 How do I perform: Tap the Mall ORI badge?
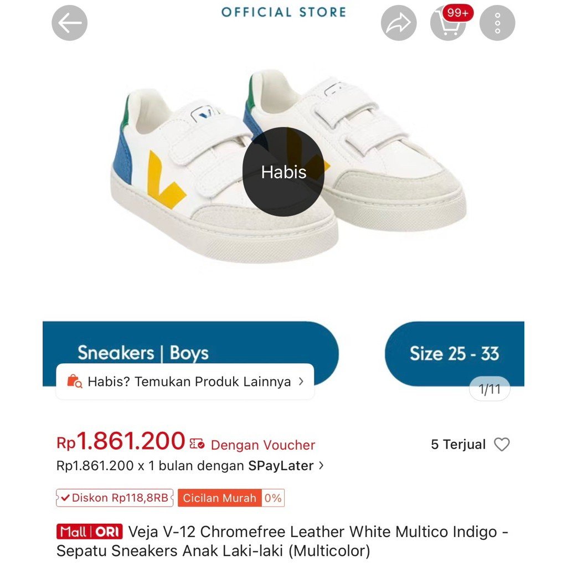[x=89, y=532]
